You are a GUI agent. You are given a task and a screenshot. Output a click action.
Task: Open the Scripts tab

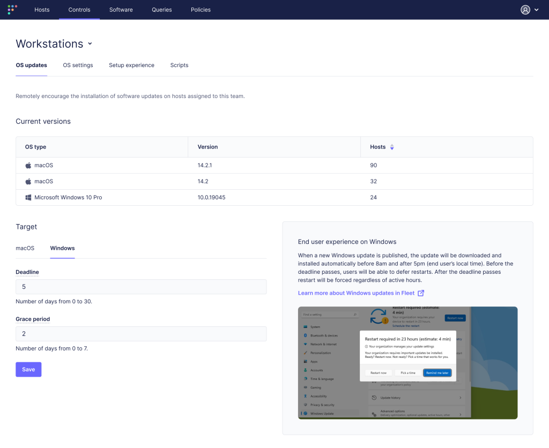click(x=179, y=65)
